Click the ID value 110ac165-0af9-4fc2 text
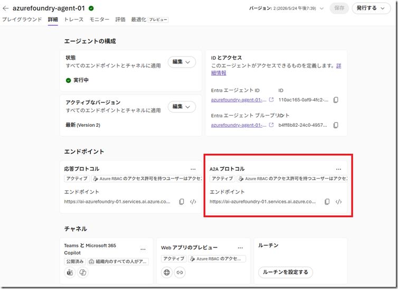 303,100
